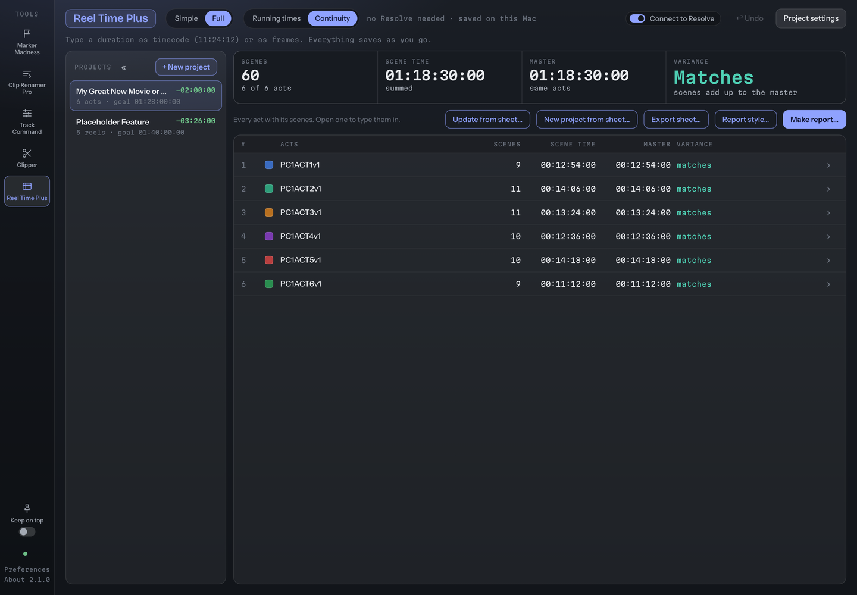The image size is (857, 595).
Task: Switch to Full mode
Action: click(x=218, y=18)
